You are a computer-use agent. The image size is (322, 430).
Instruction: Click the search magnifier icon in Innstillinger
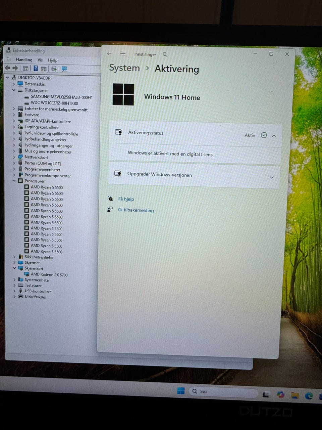pyautogui.click(x=165, y=54)
